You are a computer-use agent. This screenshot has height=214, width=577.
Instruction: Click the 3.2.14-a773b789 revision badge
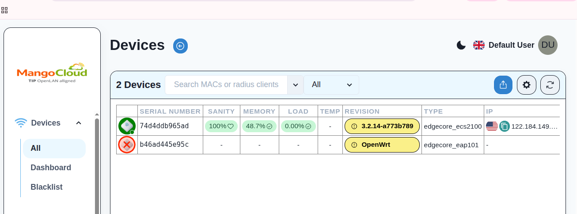(x=382, y=126)
